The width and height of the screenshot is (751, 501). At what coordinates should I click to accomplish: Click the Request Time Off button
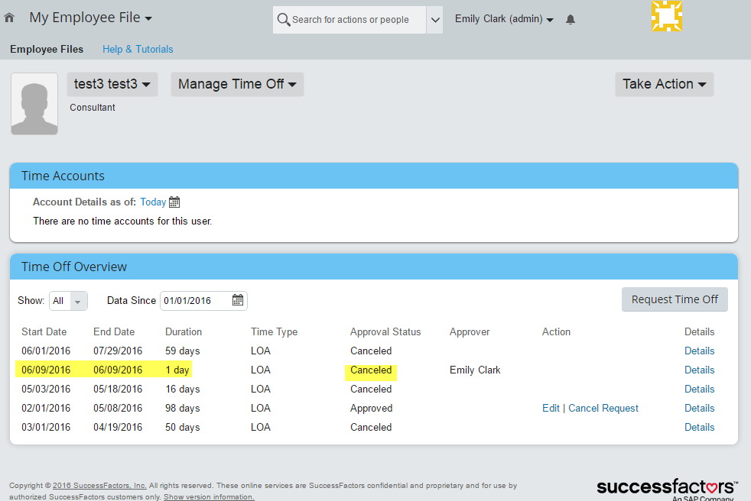click(x=675, y=299)
